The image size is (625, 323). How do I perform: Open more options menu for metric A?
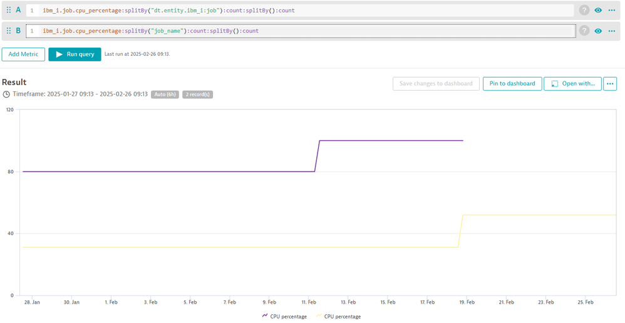click(x=612, y=10)
